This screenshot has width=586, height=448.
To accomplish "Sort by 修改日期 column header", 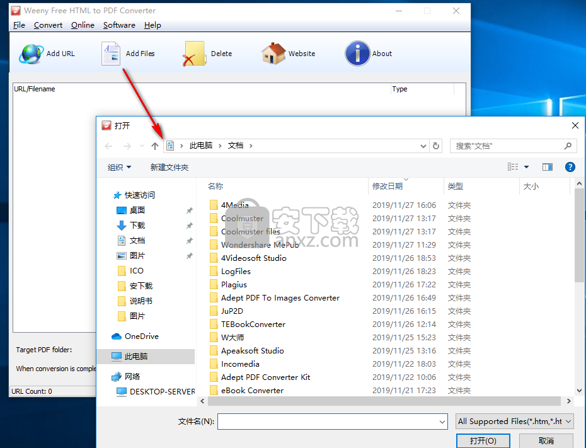I will [387, 186].
